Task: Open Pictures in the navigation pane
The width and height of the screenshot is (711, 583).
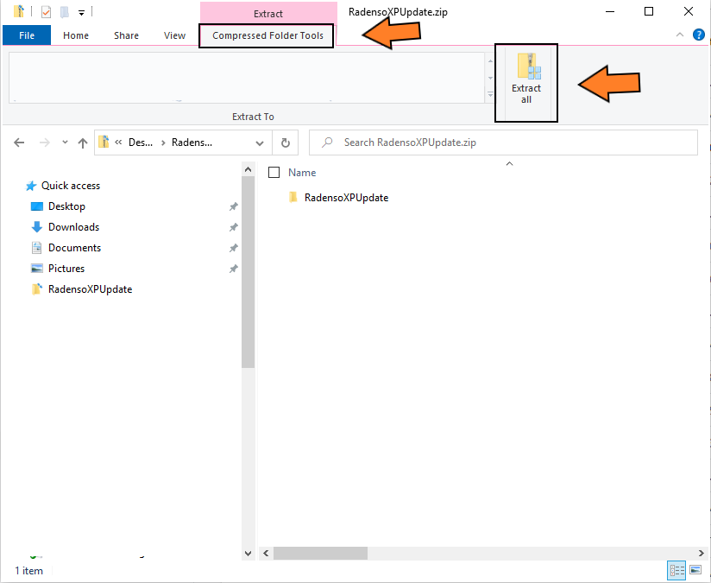Action: (66, 269)
